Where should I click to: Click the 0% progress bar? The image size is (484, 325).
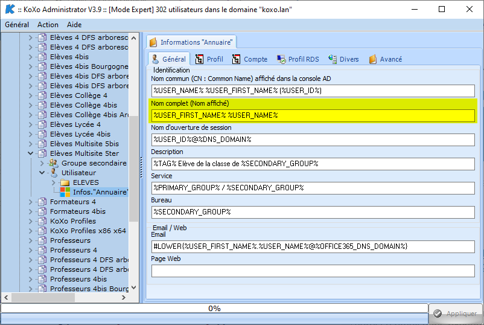tap(214, 308)
